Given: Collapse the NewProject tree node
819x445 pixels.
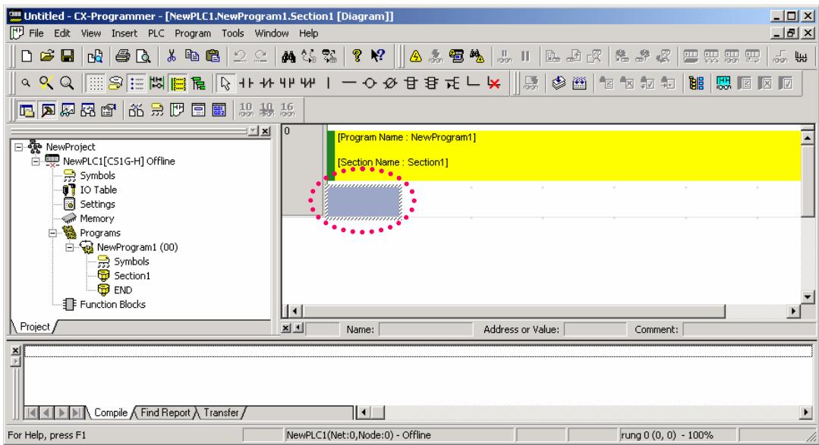Looking at the screenshot, I should pos(18,146).
